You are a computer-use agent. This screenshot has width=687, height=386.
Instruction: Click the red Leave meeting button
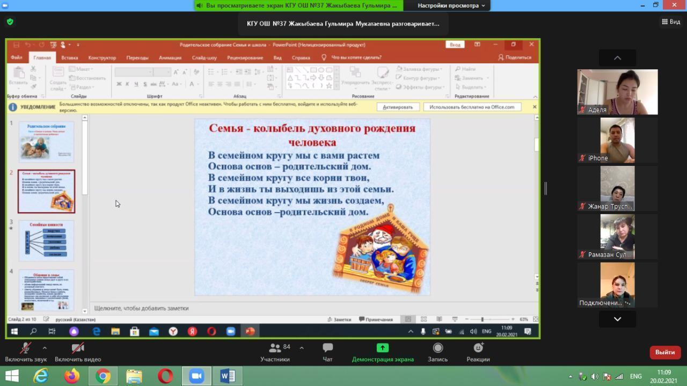coord(665,352)
